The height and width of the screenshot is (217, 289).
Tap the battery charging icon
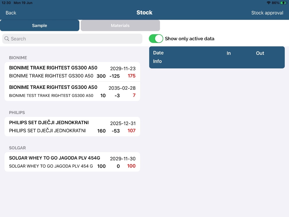pos(283,3)
